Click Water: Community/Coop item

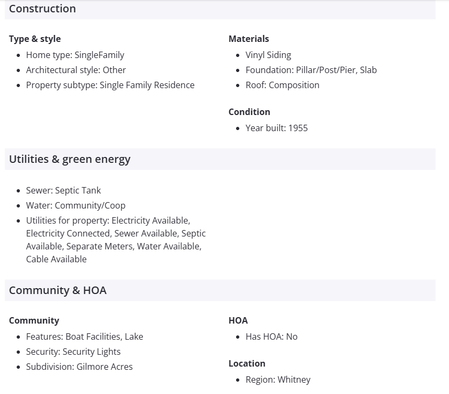tap(75, 205)
